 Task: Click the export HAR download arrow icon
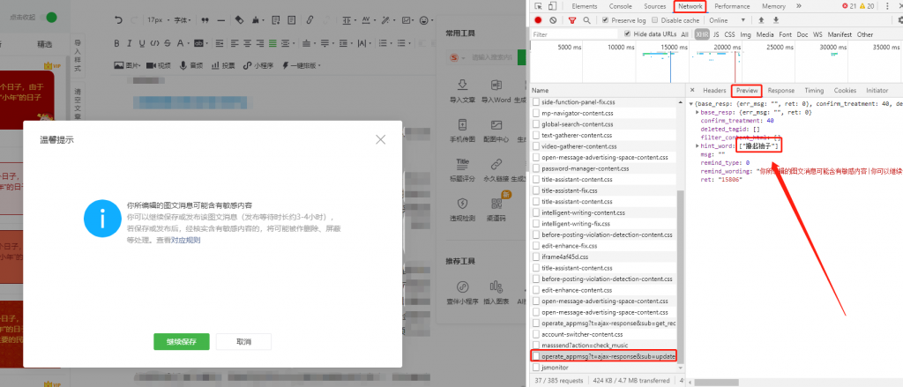(776, 20)
